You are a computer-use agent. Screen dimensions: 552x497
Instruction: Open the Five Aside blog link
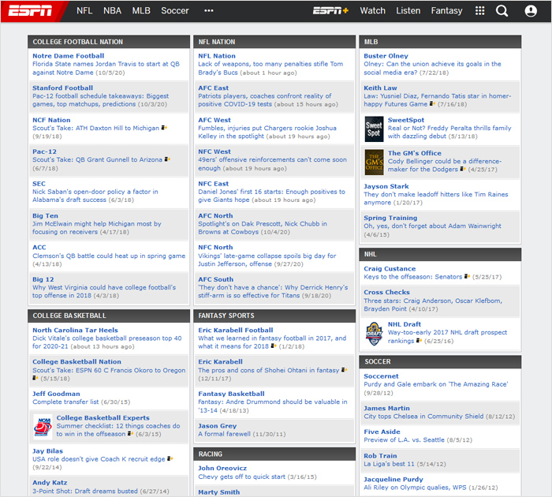click(382, 432)
